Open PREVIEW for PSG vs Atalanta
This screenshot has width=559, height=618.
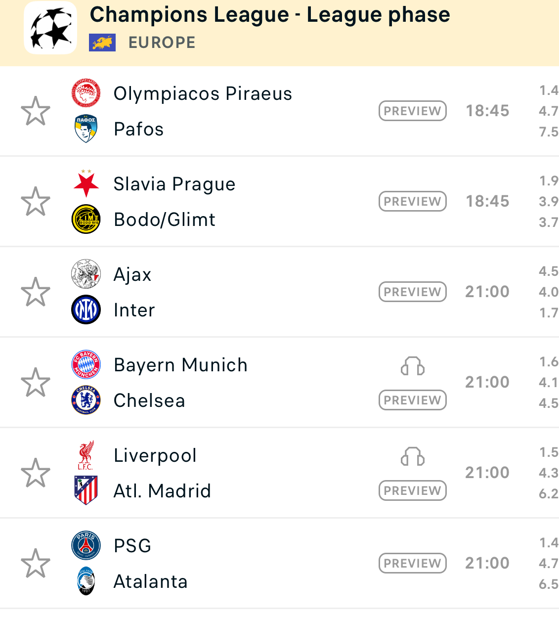tap(412, 563)
